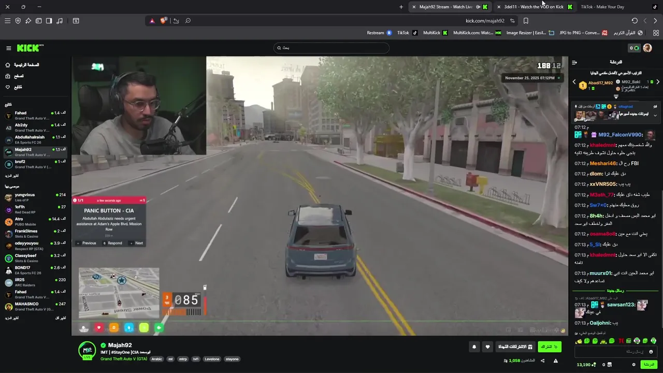Viewport: 663px width, 373px height.
Task: Open the JPG to PNG bookmark
Action: pos(583,33)
